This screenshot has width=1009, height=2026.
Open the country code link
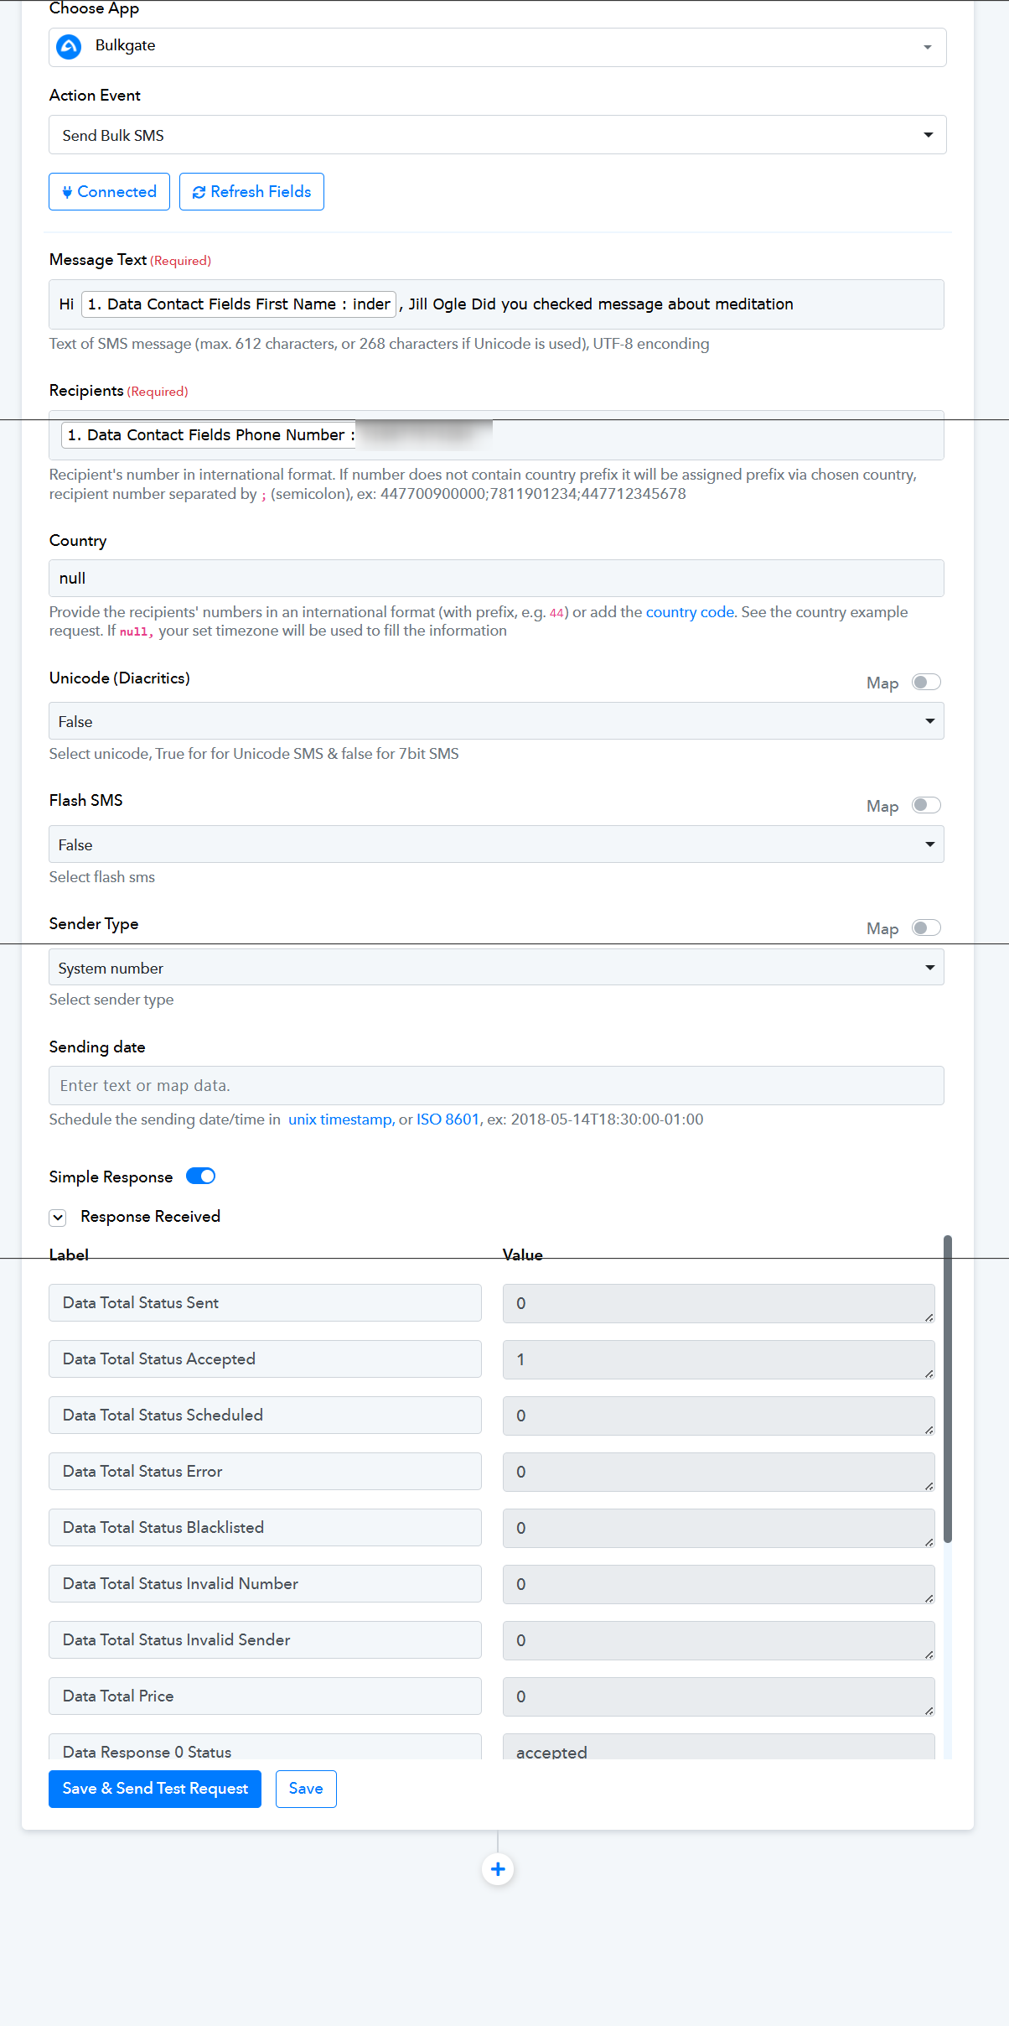pos(690,612)
